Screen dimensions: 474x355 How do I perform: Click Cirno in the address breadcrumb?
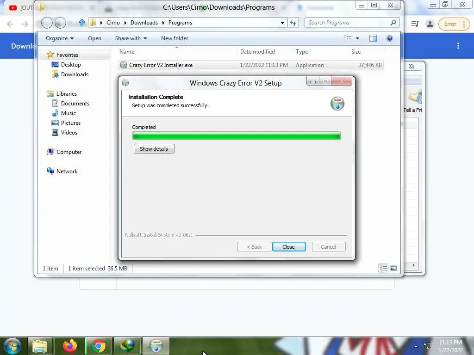113,23
